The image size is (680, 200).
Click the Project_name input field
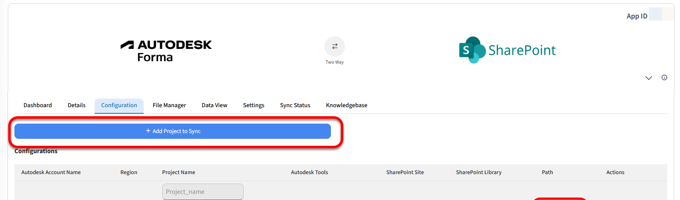tap(203, 192)
